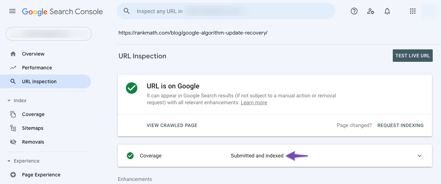Screen dimensions: 441x184
Task: Follow the Learn more link
Action: pos(254,103)
